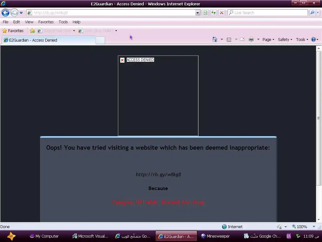The height and width of the screenshot is (242, 322).
Task: Click the Add to Favorites Bar icon
Action: 32,31
